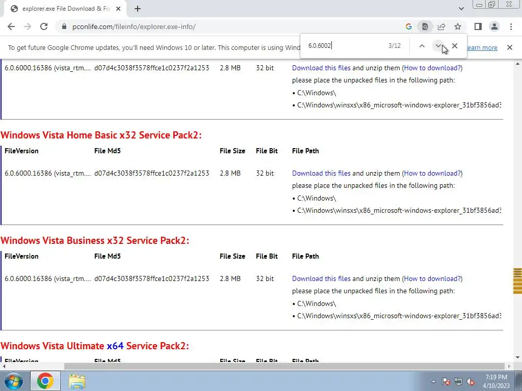Viewport: 522px width, 391px height.
Task: Share this page icon
Action: [x=441, y=26]
